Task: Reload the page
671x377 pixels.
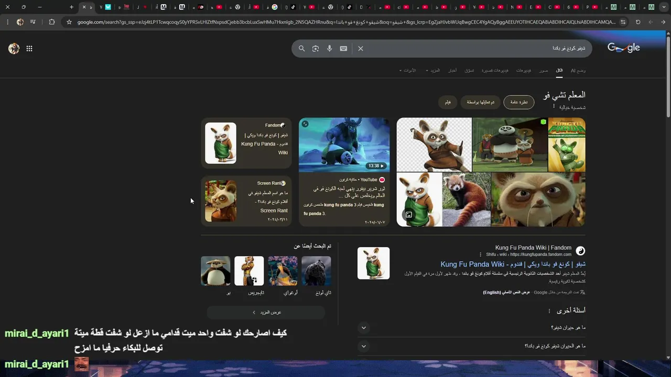Action: click(x=638, y=22)
